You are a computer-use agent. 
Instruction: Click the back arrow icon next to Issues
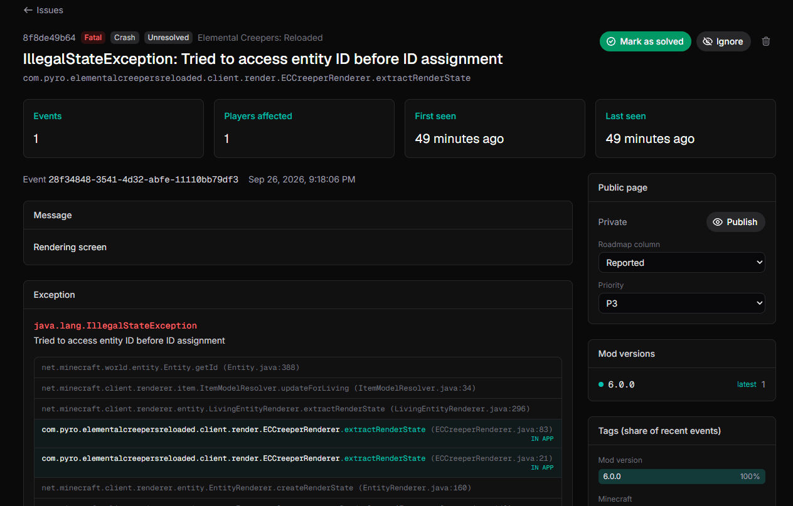click(x=28, y=10)
